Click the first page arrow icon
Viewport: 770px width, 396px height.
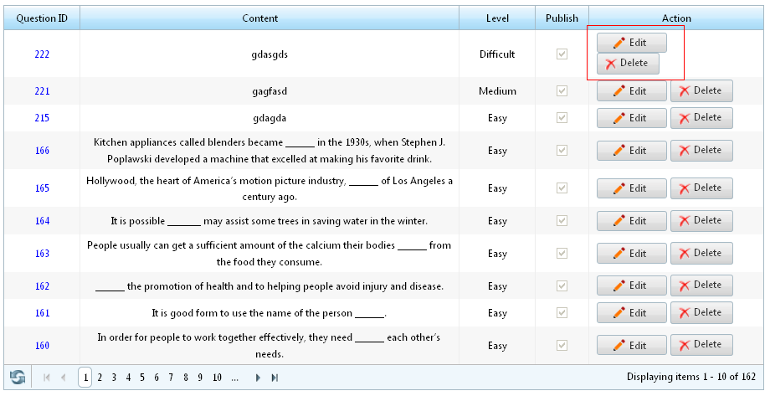click(x=47, y=378)
